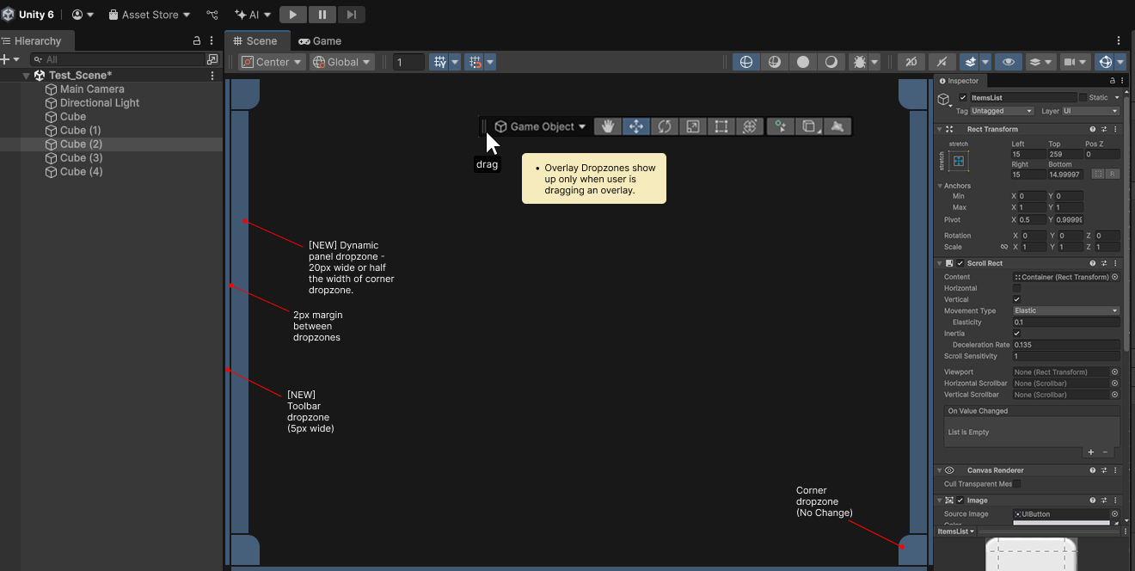Open Scene camera settings icon

pos(1075,62)
